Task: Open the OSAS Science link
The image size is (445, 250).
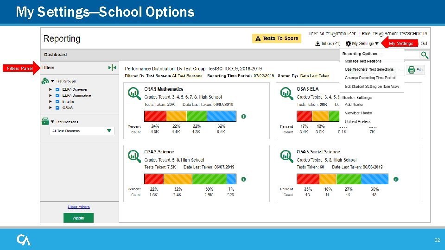Action: point(159,152)
